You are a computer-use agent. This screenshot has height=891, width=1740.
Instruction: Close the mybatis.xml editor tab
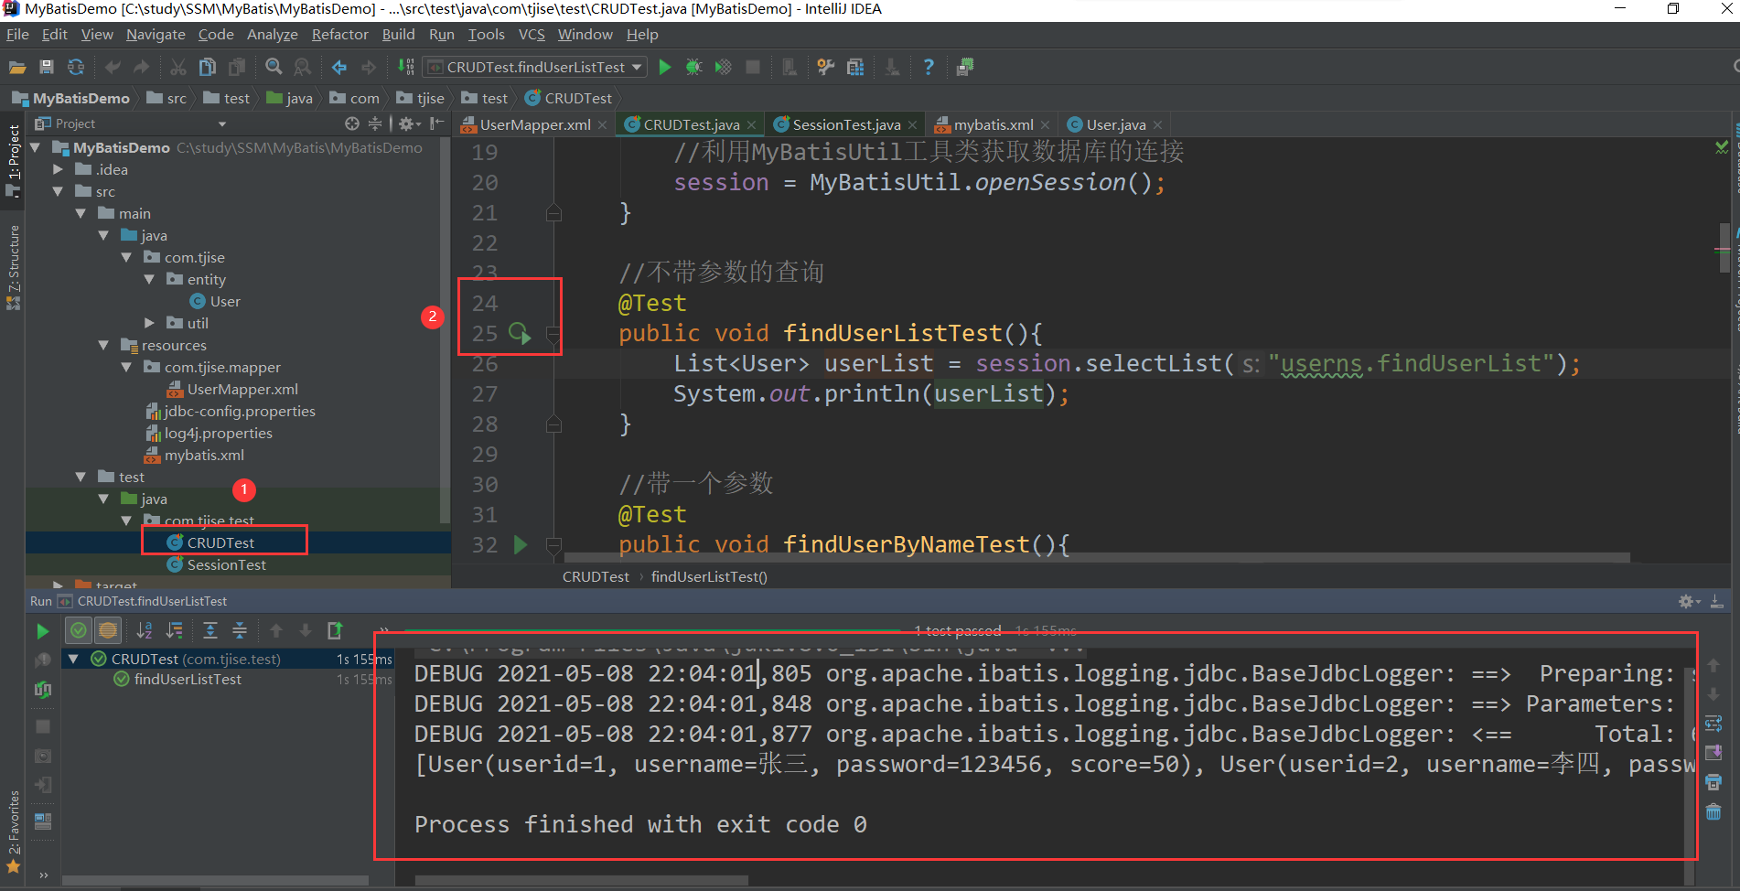(x=1045, y=125)
